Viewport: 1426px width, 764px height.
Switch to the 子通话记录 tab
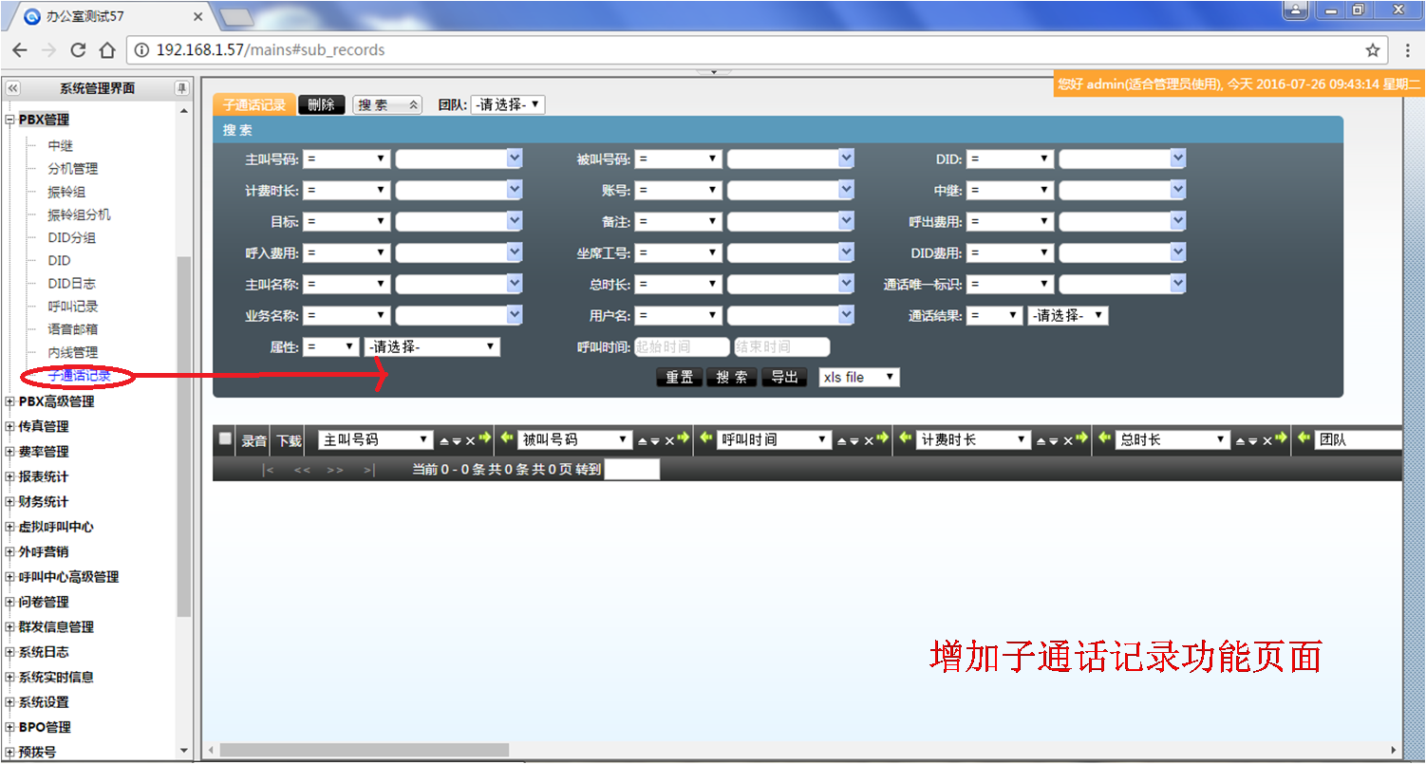253,104
